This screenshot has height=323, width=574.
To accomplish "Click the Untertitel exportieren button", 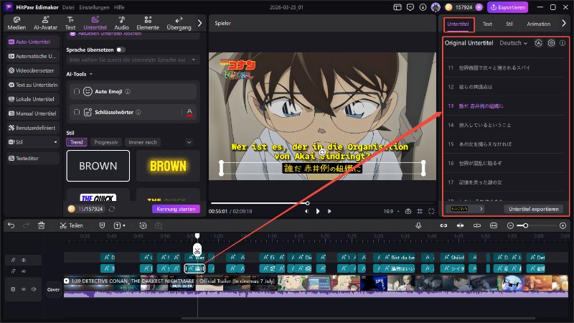I will point(533,208).
